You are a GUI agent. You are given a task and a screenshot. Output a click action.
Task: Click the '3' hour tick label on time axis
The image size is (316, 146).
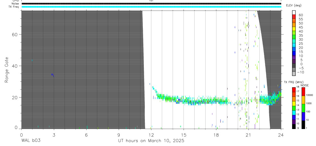(x=54, y=135)
